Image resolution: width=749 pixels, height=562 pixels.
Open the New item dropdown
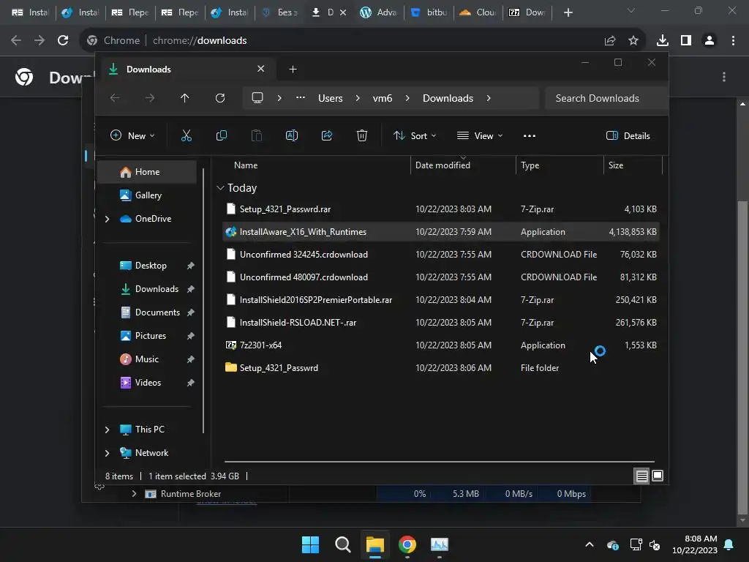[x=132, y=135]
